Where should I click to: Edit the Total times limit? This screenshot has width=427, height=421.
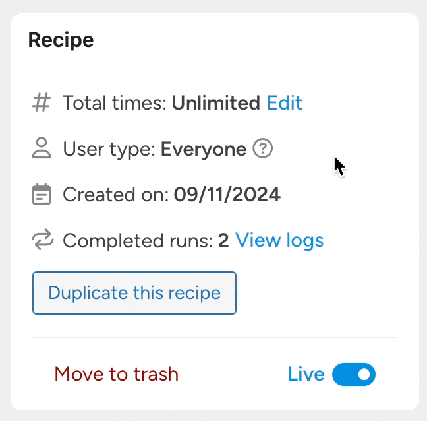click(x=285, y=103)
